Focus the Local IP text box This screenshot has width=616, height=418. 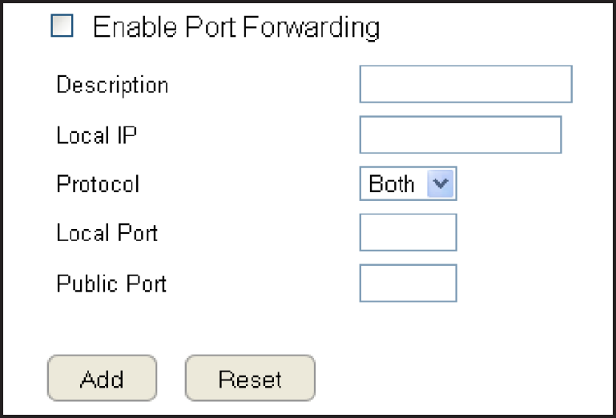460,135
